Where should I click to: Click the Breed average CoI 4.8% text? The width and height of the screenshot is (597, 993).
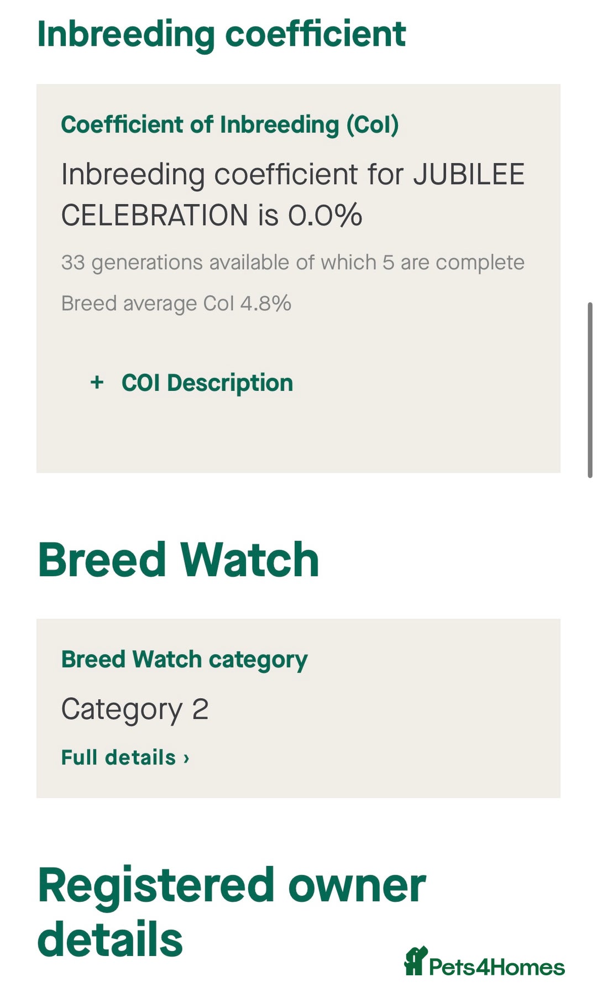tap(176, 304)
